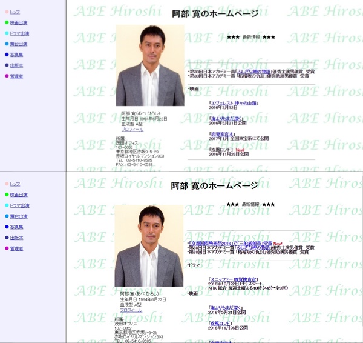Open 舞台出演 link in lower page sidebar

(x=19, y=216)
